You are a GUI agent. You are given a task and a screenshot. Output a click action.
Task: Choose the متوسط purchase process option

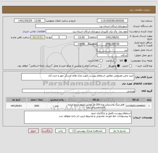coord(118,66)
